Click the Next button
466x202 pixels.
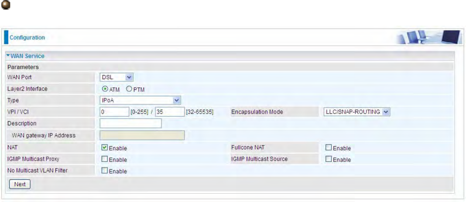pos(20,184)
